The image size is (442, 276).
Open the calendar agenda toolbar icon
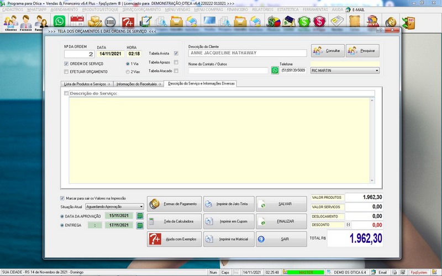[77, 22]
